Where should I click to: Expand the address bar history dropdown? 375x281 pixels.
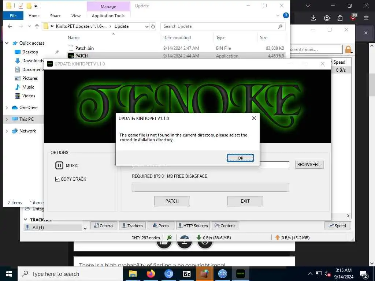pos(147,26)
